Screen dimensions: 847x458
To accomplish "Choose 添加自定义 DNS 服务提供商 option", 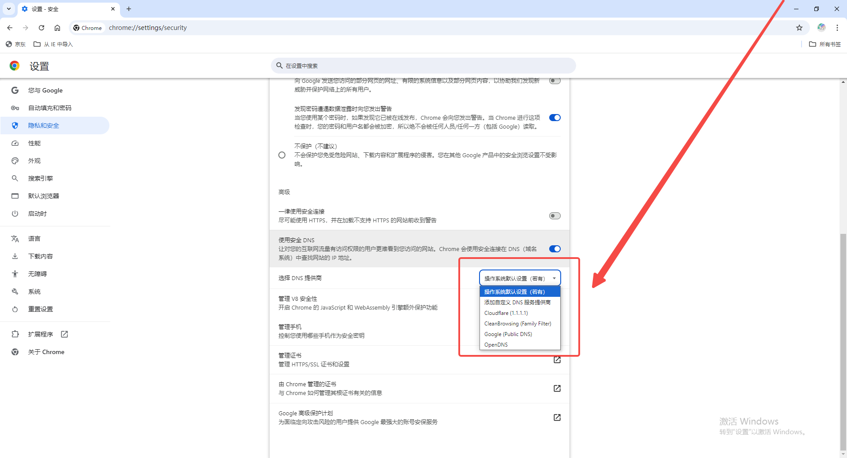I will tap(520, 302).
